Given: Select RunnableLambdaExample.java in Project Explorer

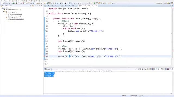Looking at the screenshot, I should pos(17,19).
